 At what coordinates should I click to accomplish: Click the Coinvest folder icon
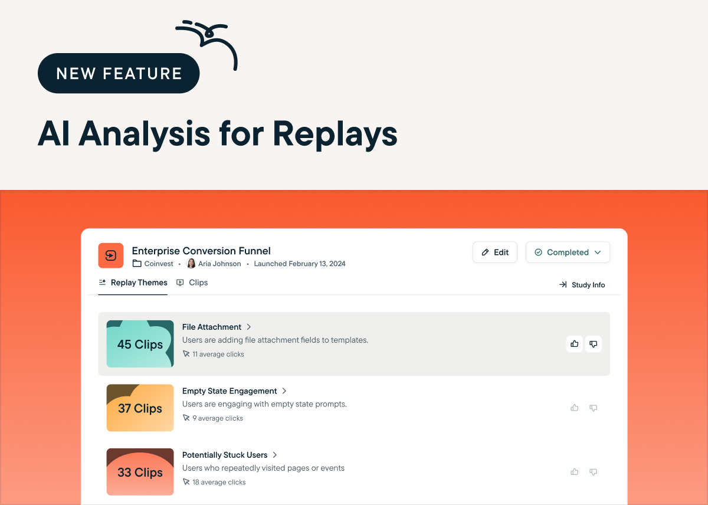pos(137,264)
